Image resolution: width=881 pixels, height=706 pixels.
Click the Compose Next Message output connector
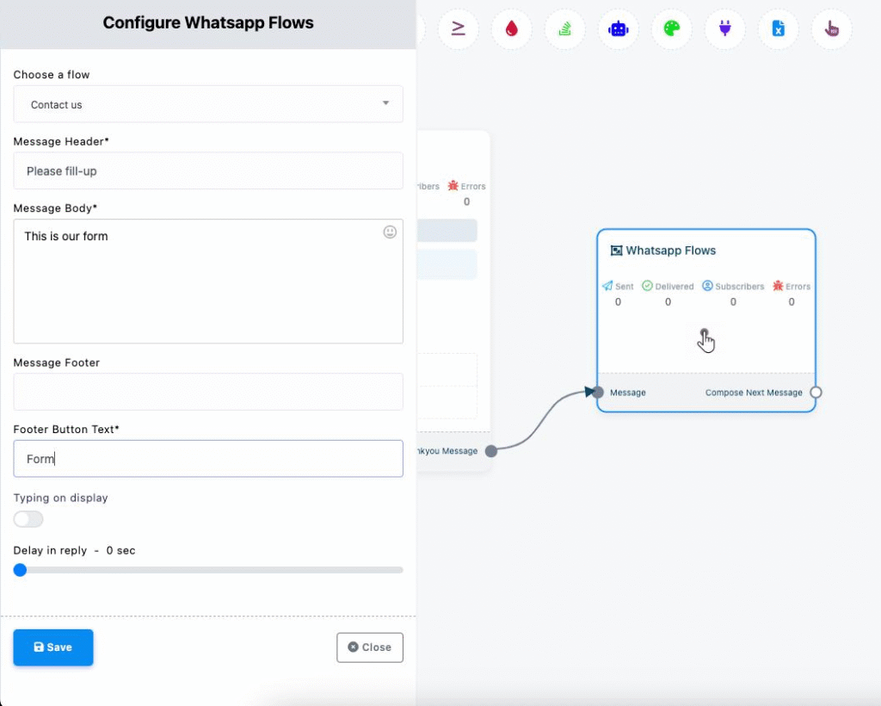click(816, 392)
